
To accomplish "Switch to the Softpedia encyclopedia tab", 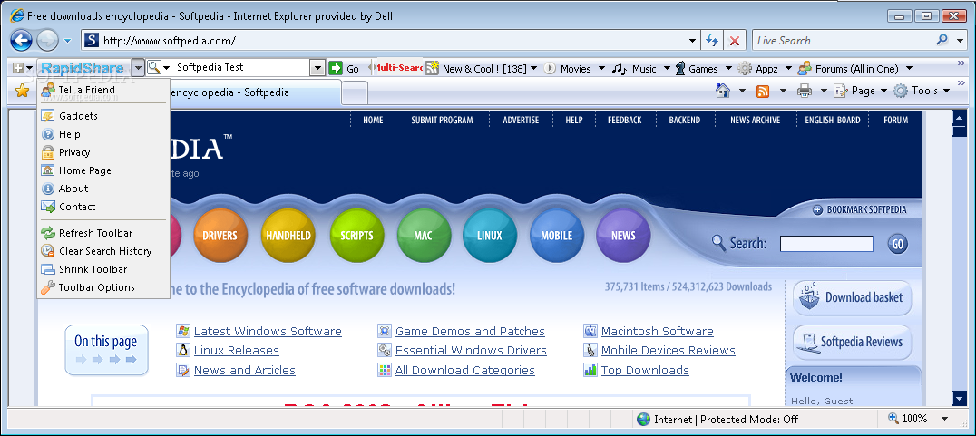I will pos(254,92).
